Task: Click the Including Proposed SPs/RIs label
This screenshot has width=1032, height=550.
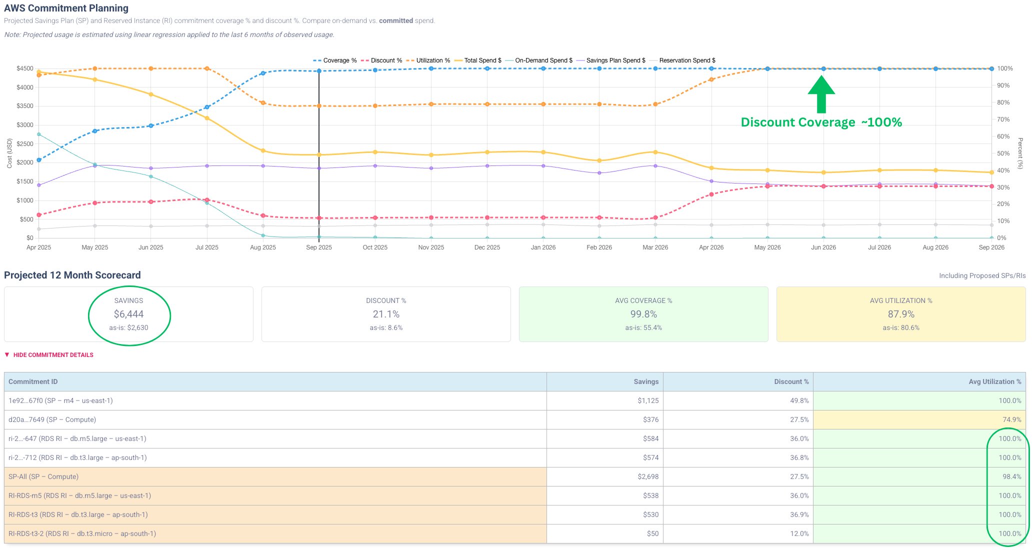Action: 982,275
